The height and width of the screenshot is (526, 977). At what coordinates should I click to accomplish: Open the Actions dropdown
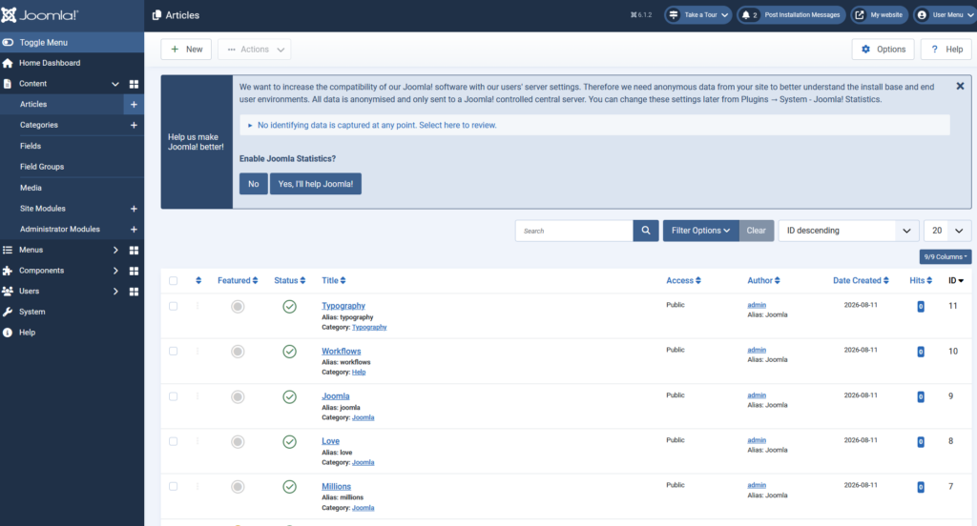(254, 50)
